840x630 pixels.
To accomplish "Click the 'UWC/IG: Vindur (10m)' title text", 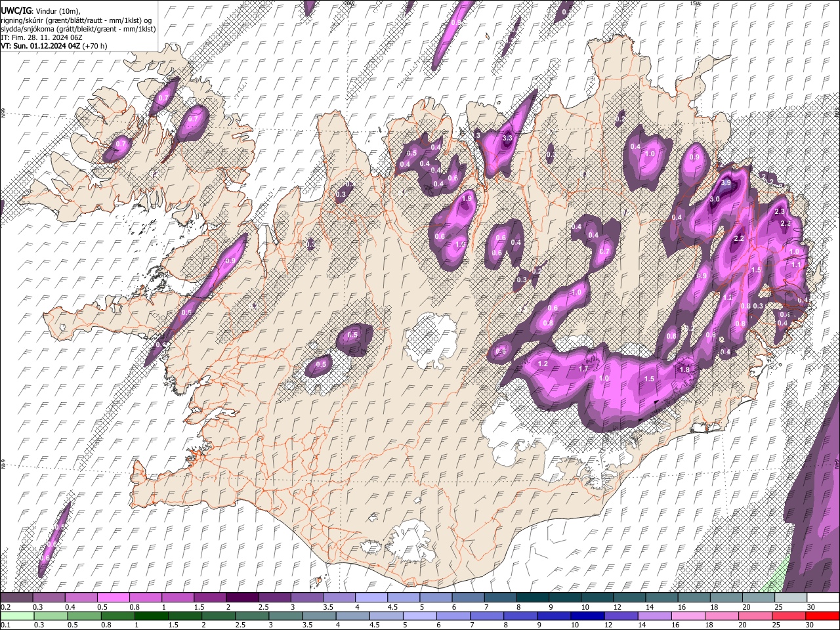I will pyautogui.click(x=40, y=11).
